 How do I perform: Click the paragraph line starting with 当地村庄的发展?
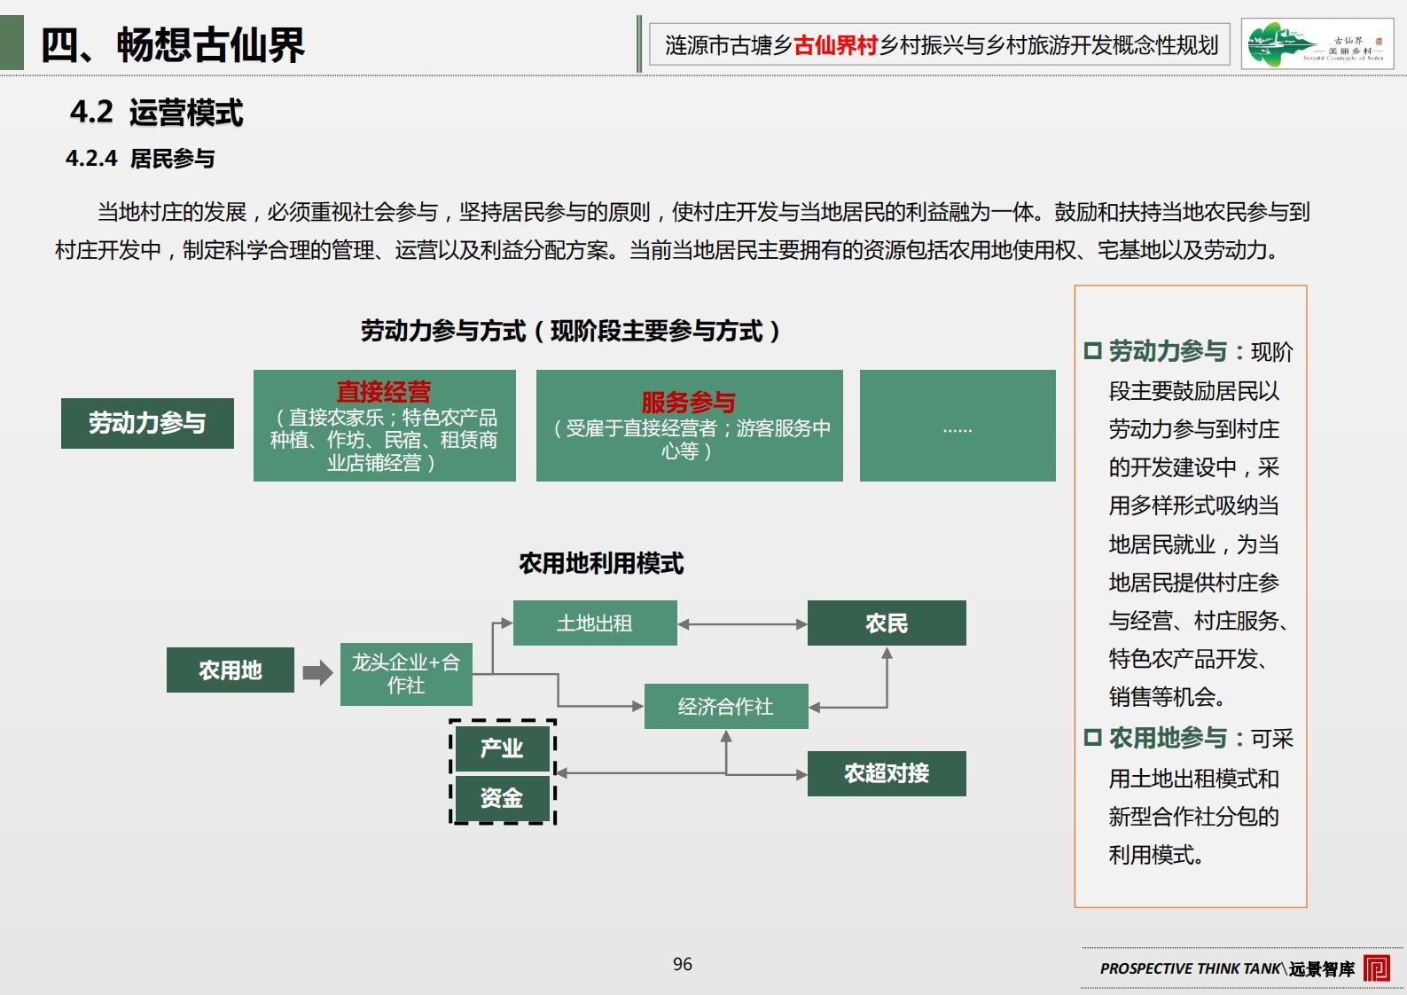[x=703, y=212]
